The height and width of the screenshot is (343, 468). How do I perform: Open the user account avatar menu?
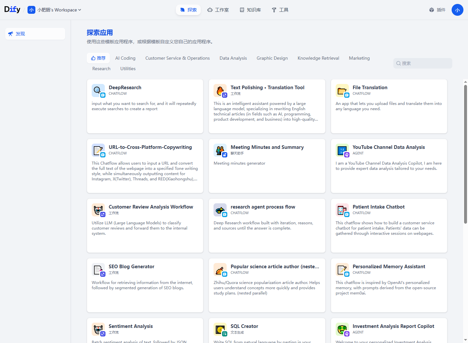point(457,10)
